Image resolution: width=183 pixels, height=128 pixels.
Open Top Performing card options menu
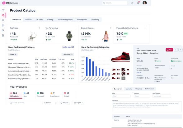tap(75, 28)
